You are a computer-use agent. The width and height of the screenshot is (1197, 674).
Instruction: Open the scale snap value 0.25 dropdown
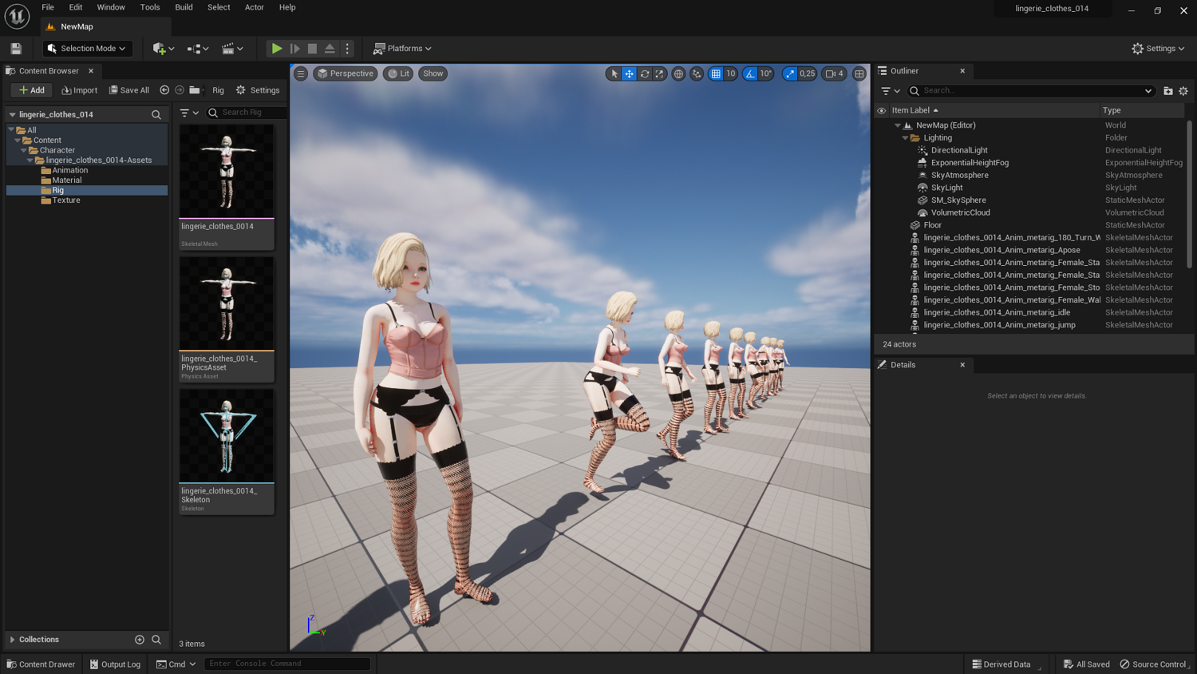tap(808, 73)
